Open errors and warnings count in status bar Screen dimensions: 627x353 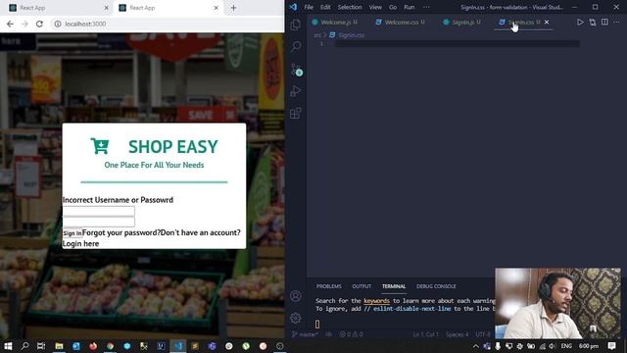[x=351, y=334]
